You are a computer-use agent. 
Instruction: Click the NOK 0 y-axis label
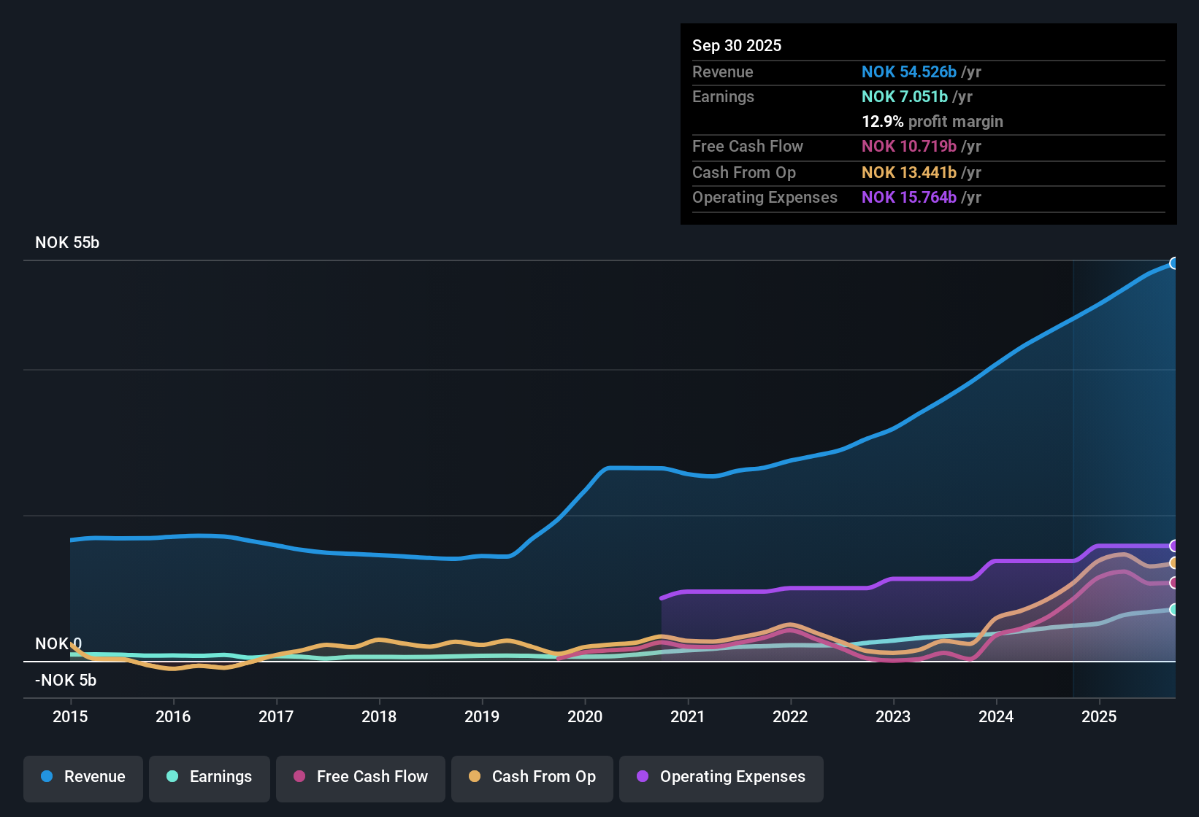[58, 643]
